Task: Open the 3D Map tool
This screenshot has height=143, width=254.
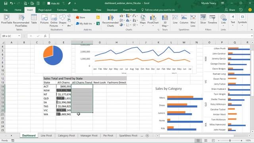Action: tap(165, 21)
